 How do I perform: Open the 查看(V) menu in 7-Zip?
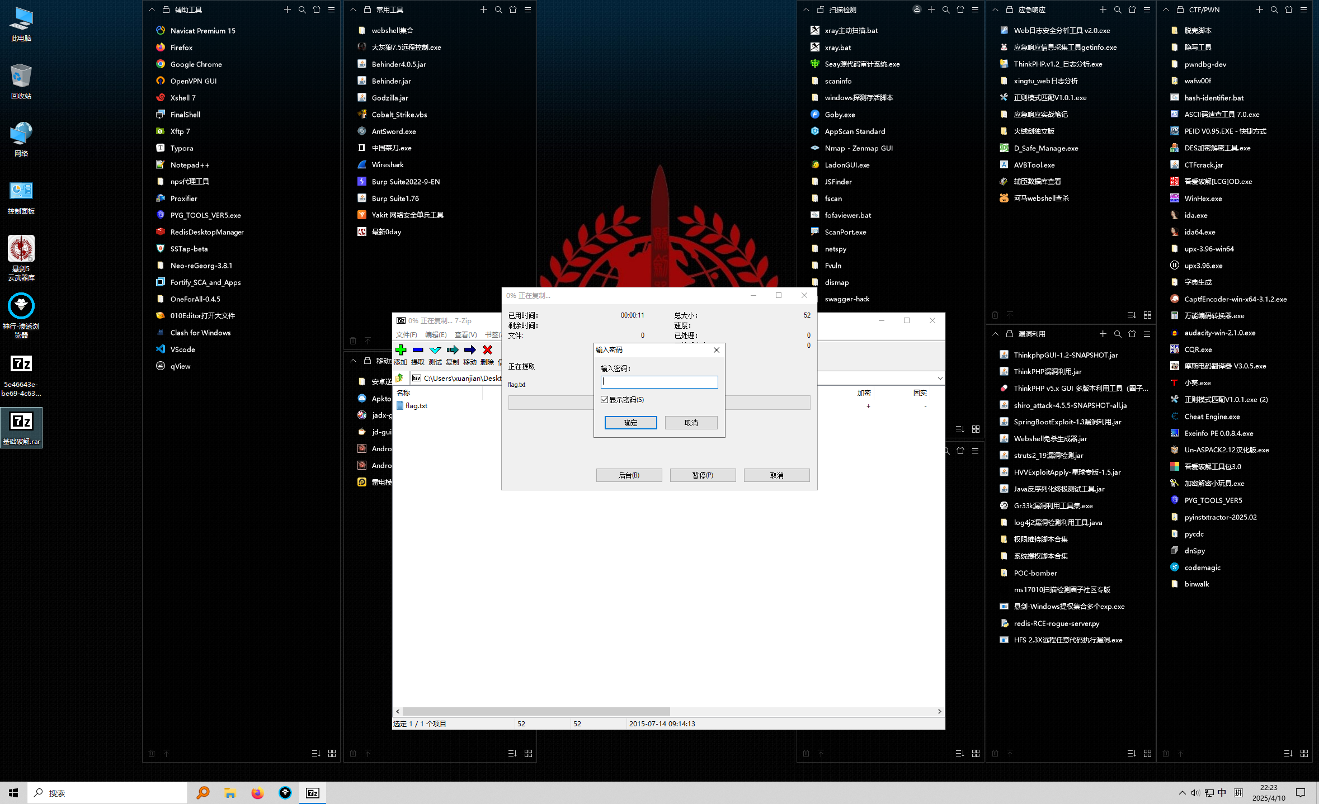465,335
